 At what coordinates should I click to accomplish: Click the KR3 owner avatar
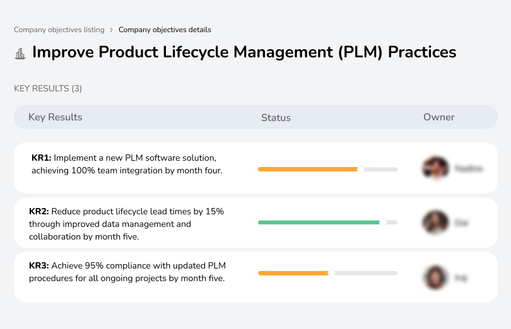pos(436,277)
